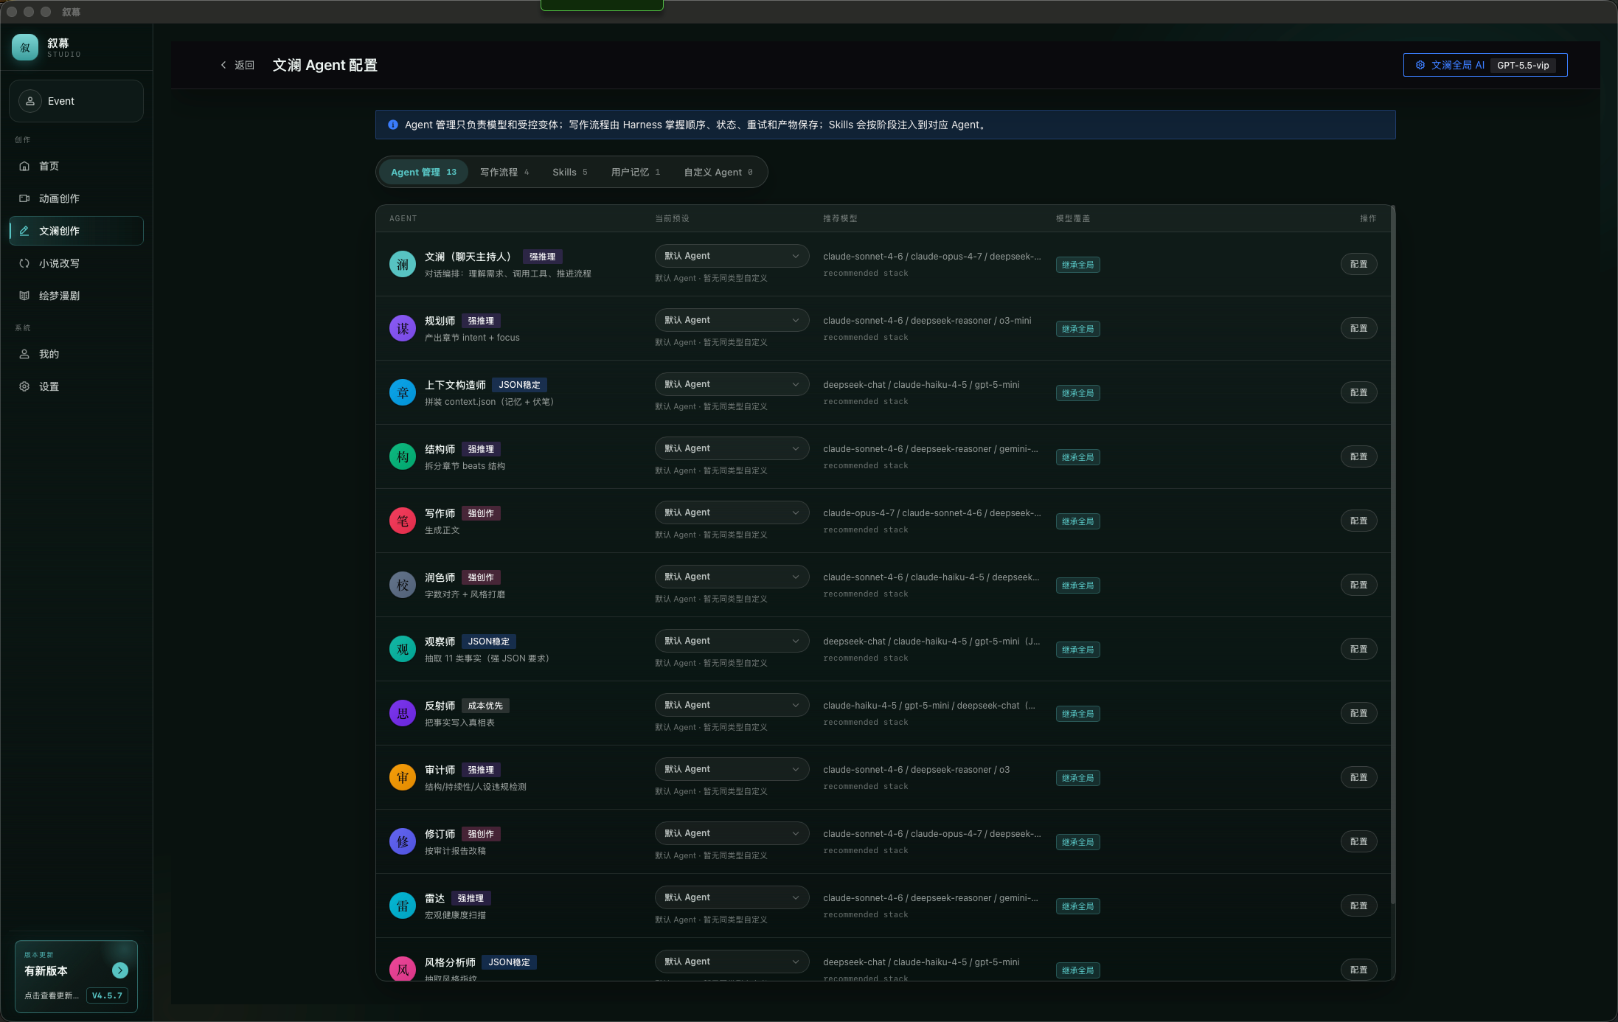The width and height of the screenshot is (1618, 1022).
Task: Click 配置 button for 观察师 row
Action: coord(1358,649)
